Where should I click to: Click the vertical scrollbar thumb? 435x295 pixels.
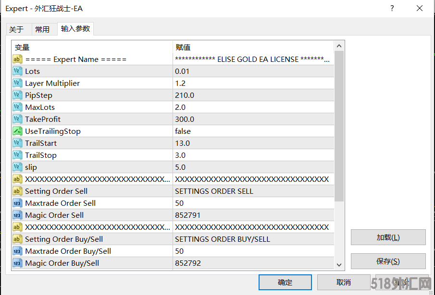(339, 125)
